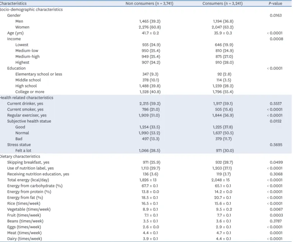Click the 'Health related characteristics' section heading

pyautogui.click(x=26, y=98)
